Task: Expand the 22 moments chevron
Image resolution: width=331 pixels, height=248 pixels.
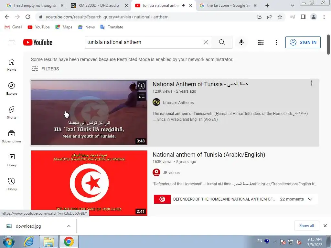Action: [310, 199]
